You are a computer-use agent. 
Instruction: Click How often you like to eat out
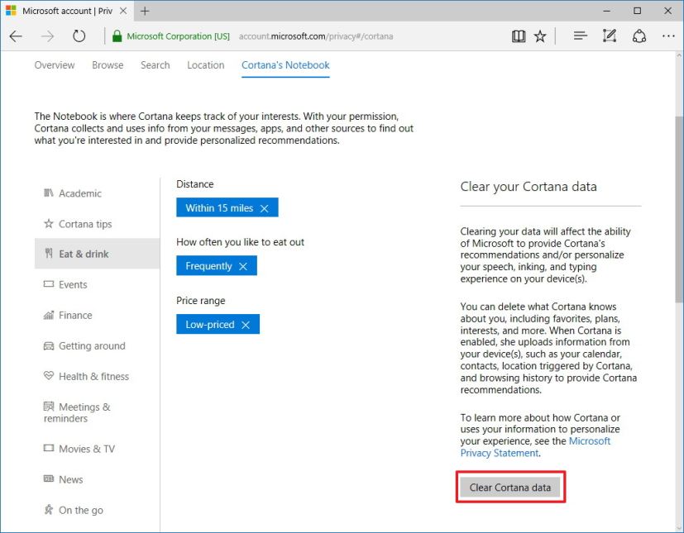241,242
